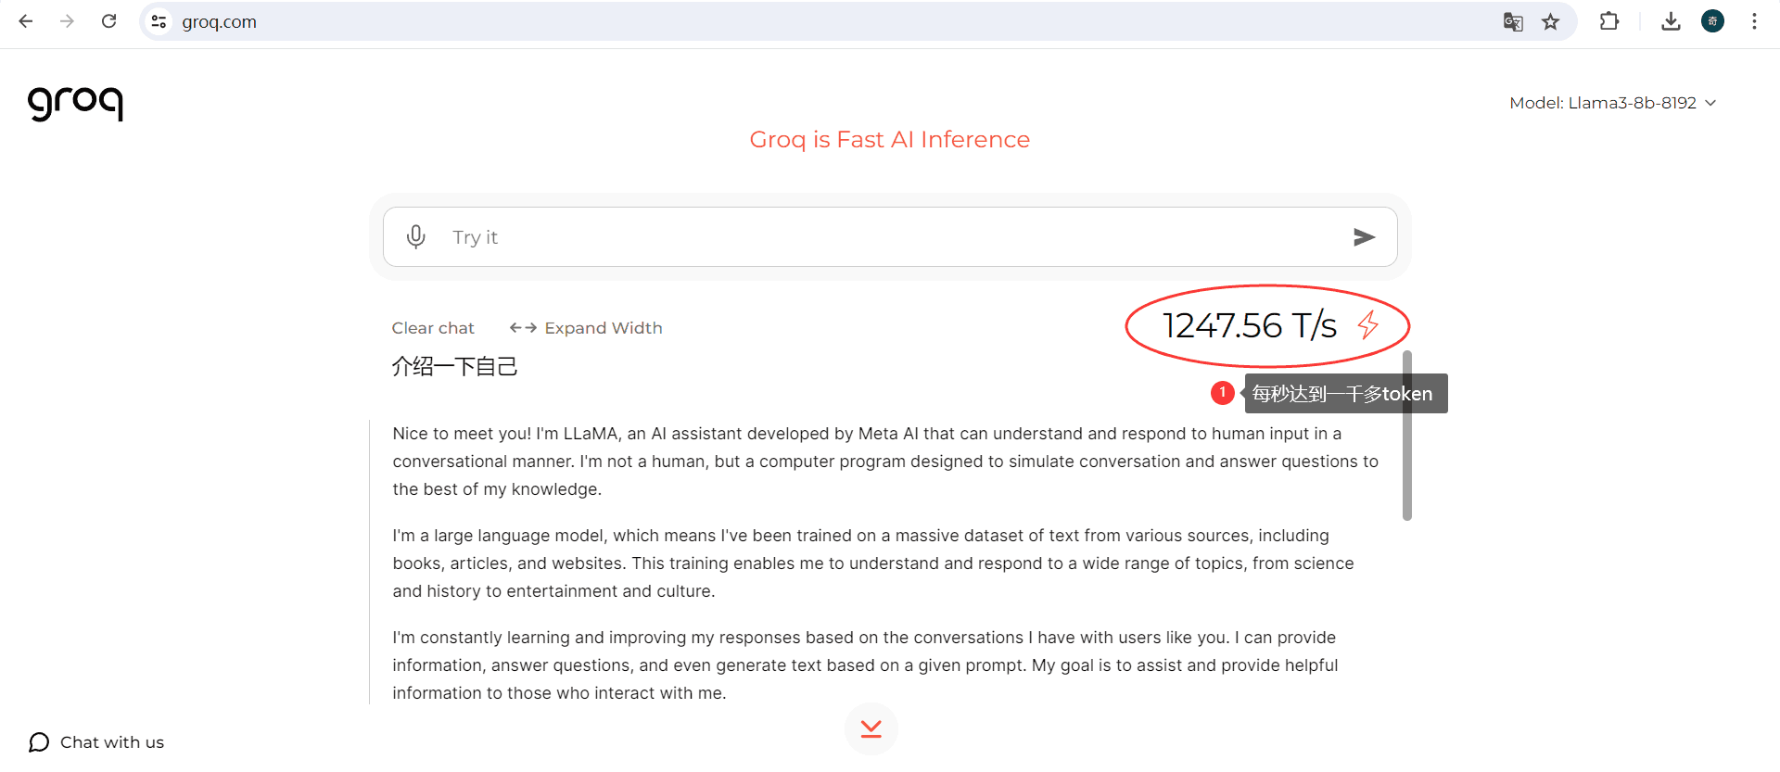Viewport: 1780px width, 772px height.
Task: Open the Chrome three-dot menu
Action: coord(1754,21)
